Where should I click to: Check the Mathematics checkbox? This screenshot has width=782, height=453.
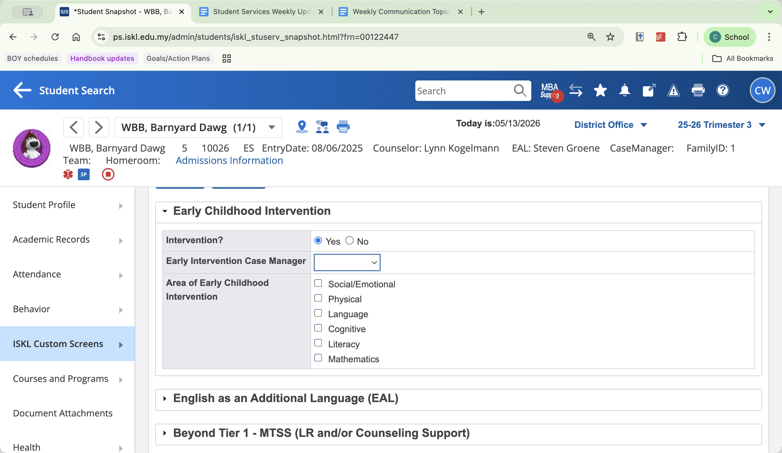point(318,358)
